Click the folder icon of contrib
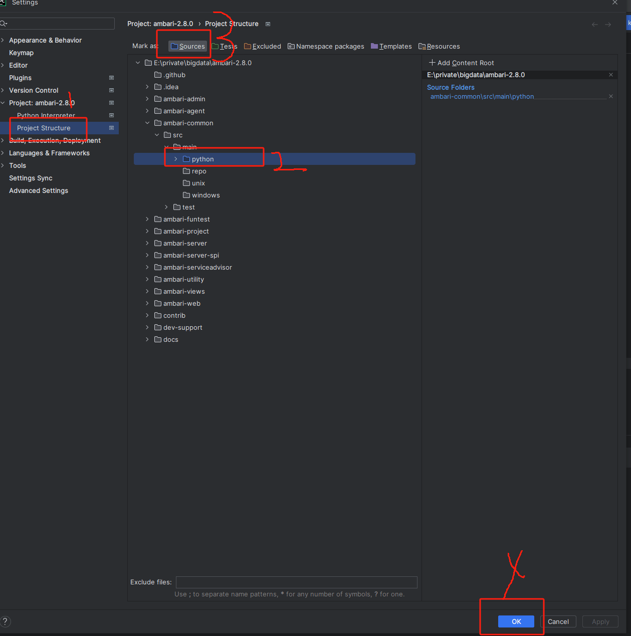 pyautogui.click(x=158, y=315)
